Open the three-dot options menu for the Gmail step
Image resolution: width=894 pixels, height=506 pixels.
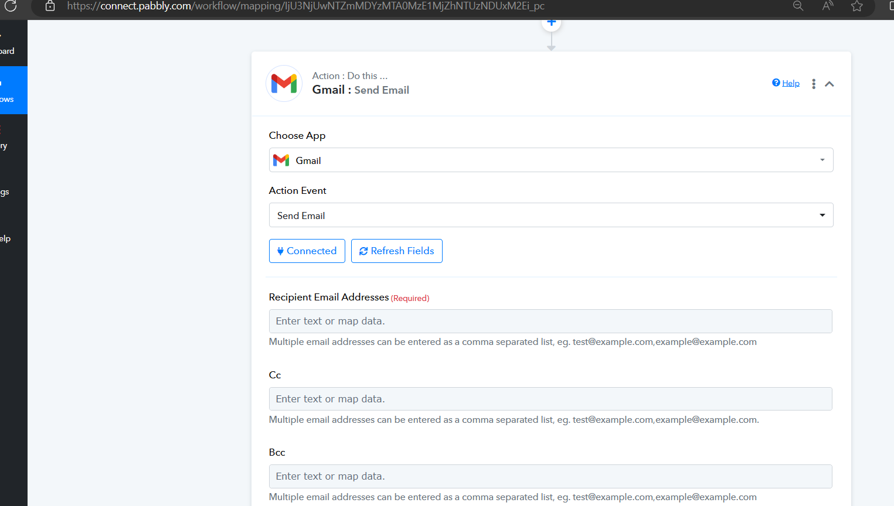click(x=814, y=84)
